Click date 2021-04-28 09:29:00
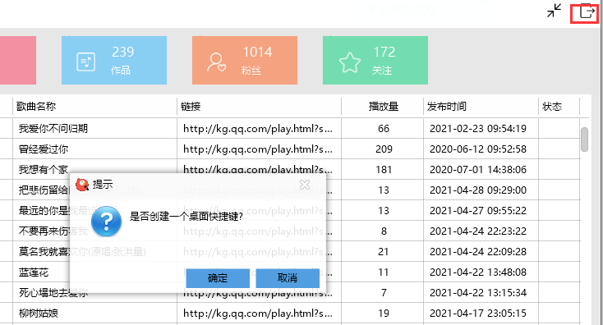Viewport: 603px width, 325px height. pos(478,190)
